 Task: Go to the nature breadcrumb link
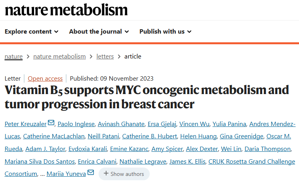[x=13, y=57]
